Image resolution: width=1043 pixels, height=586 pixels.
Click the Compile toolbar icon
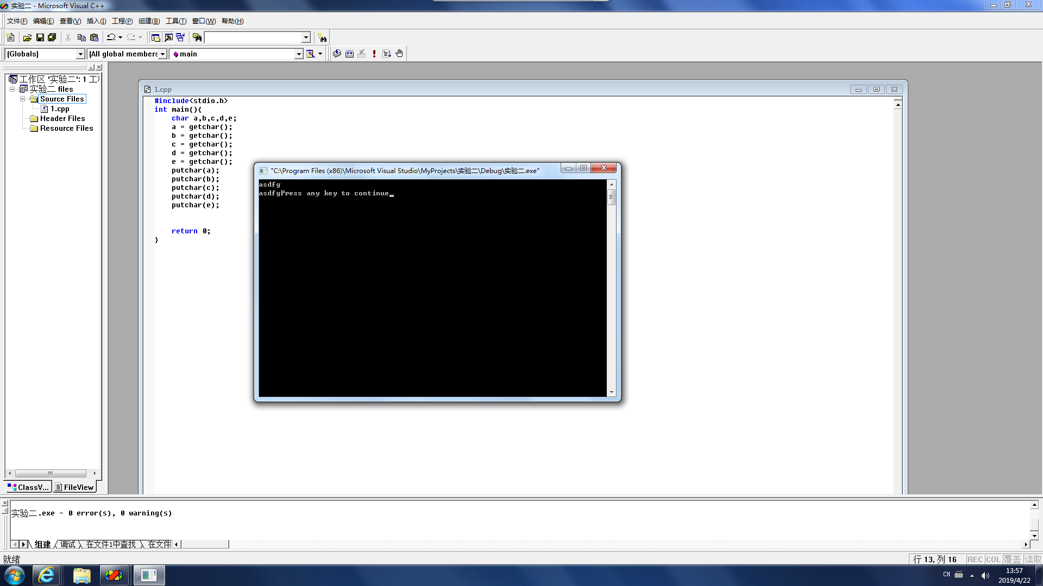337,54
